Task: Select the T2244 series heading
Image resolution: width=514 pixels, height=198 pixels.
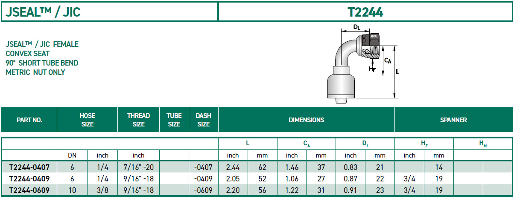Action: [365, 12]
